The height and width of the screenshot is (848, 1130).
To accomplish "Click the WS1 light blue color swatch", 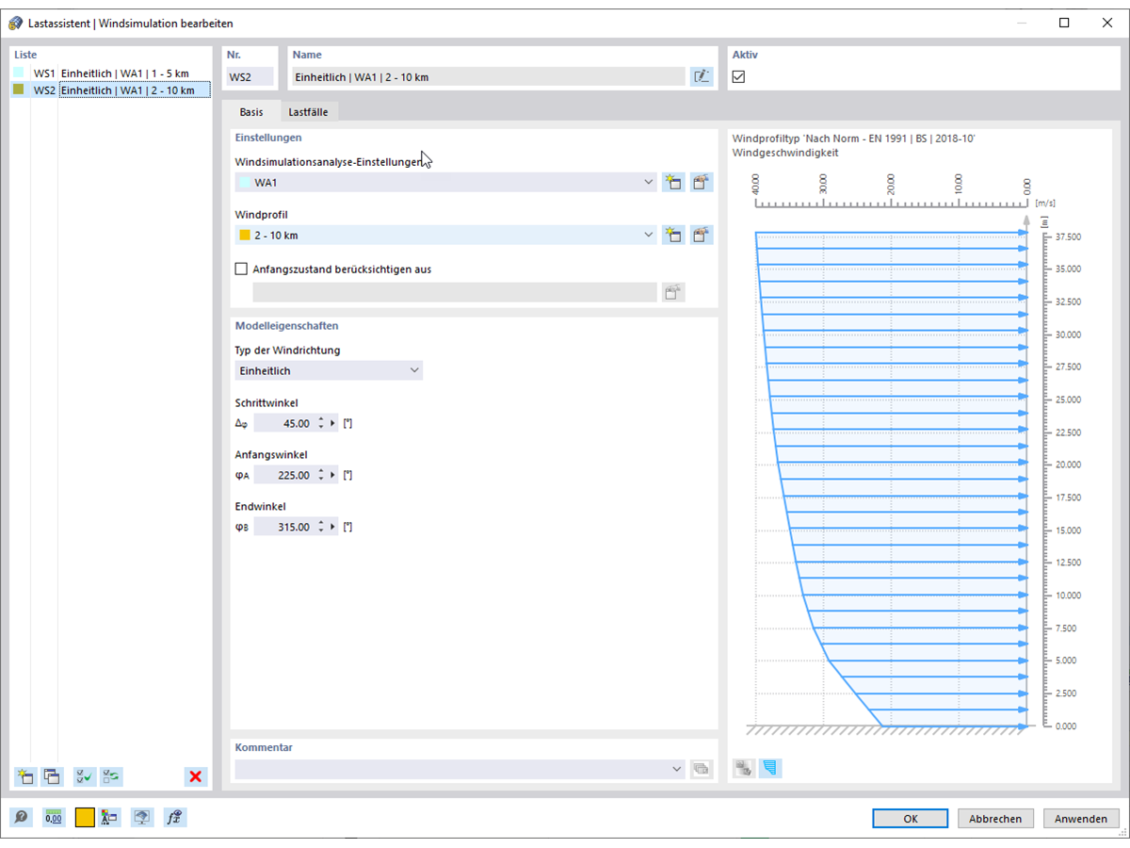I will [x=19, y=73].
